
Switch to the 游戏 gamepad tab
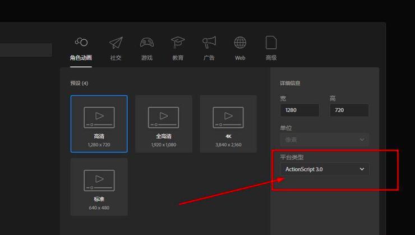tap(147, 49)
